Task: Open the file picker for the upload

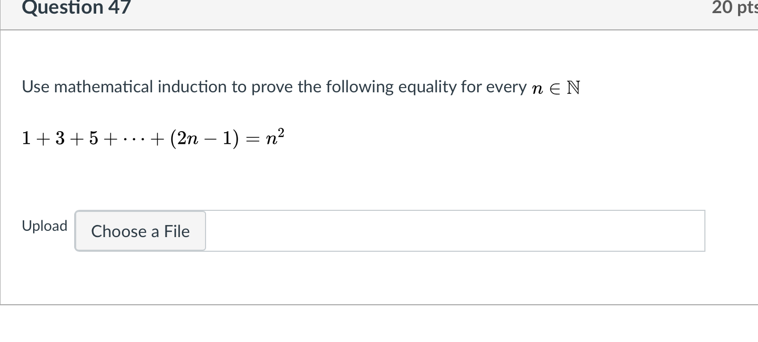Action: coord(140,231)
